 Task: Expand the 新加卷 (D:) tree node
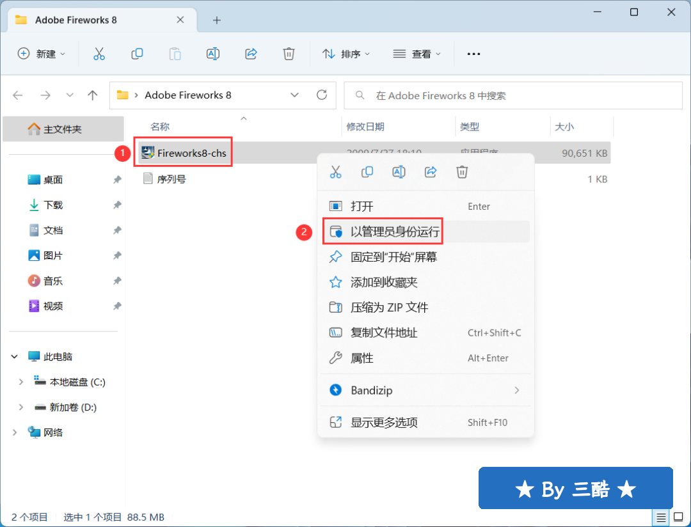tap(20, 407)
